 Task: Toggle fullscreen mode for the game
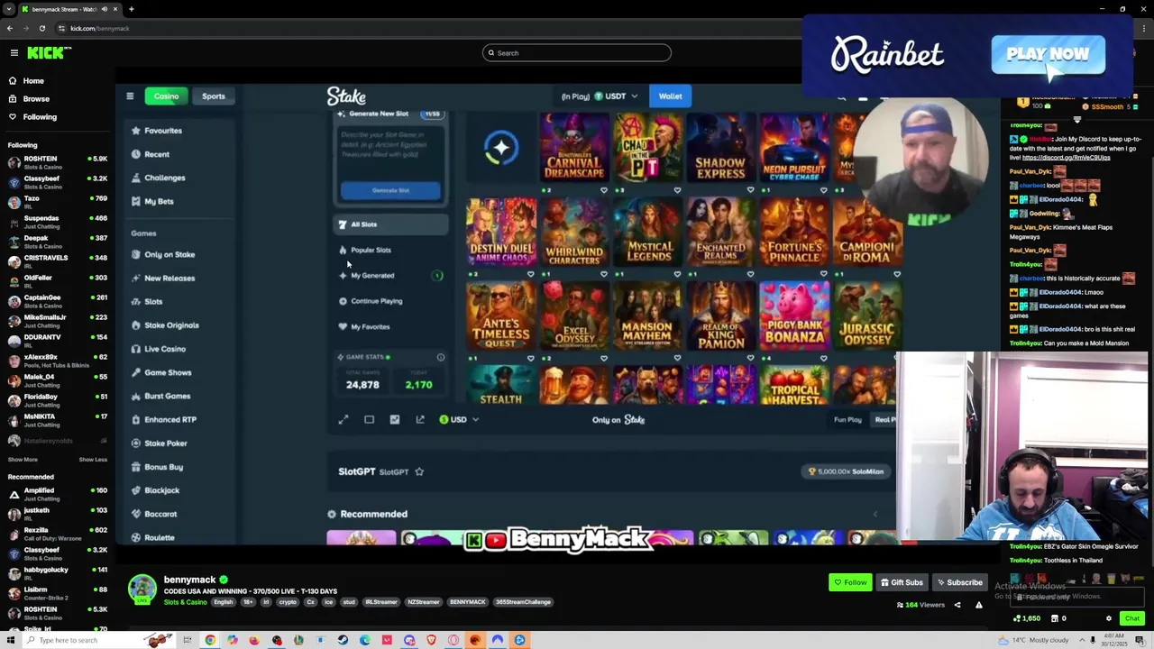tap(343, 420)
